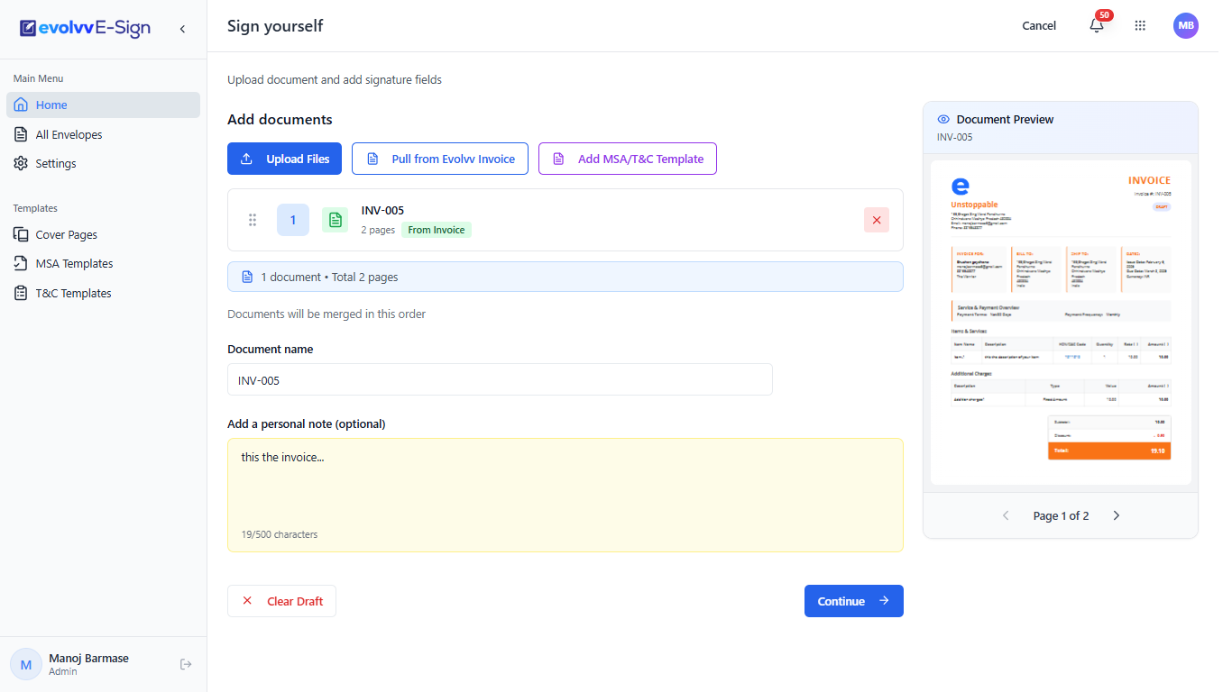Click the invoice preview thumbnail
Image resolution: width=1232 pixels, height=692 pixels.
1061,323
